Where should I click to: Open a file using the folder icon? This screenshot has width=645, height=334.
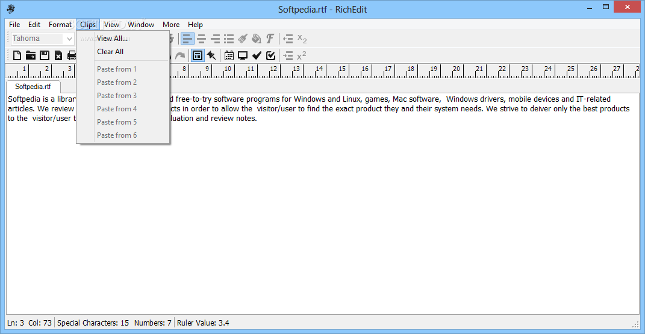pyautogui.click(x=31, y=55)
